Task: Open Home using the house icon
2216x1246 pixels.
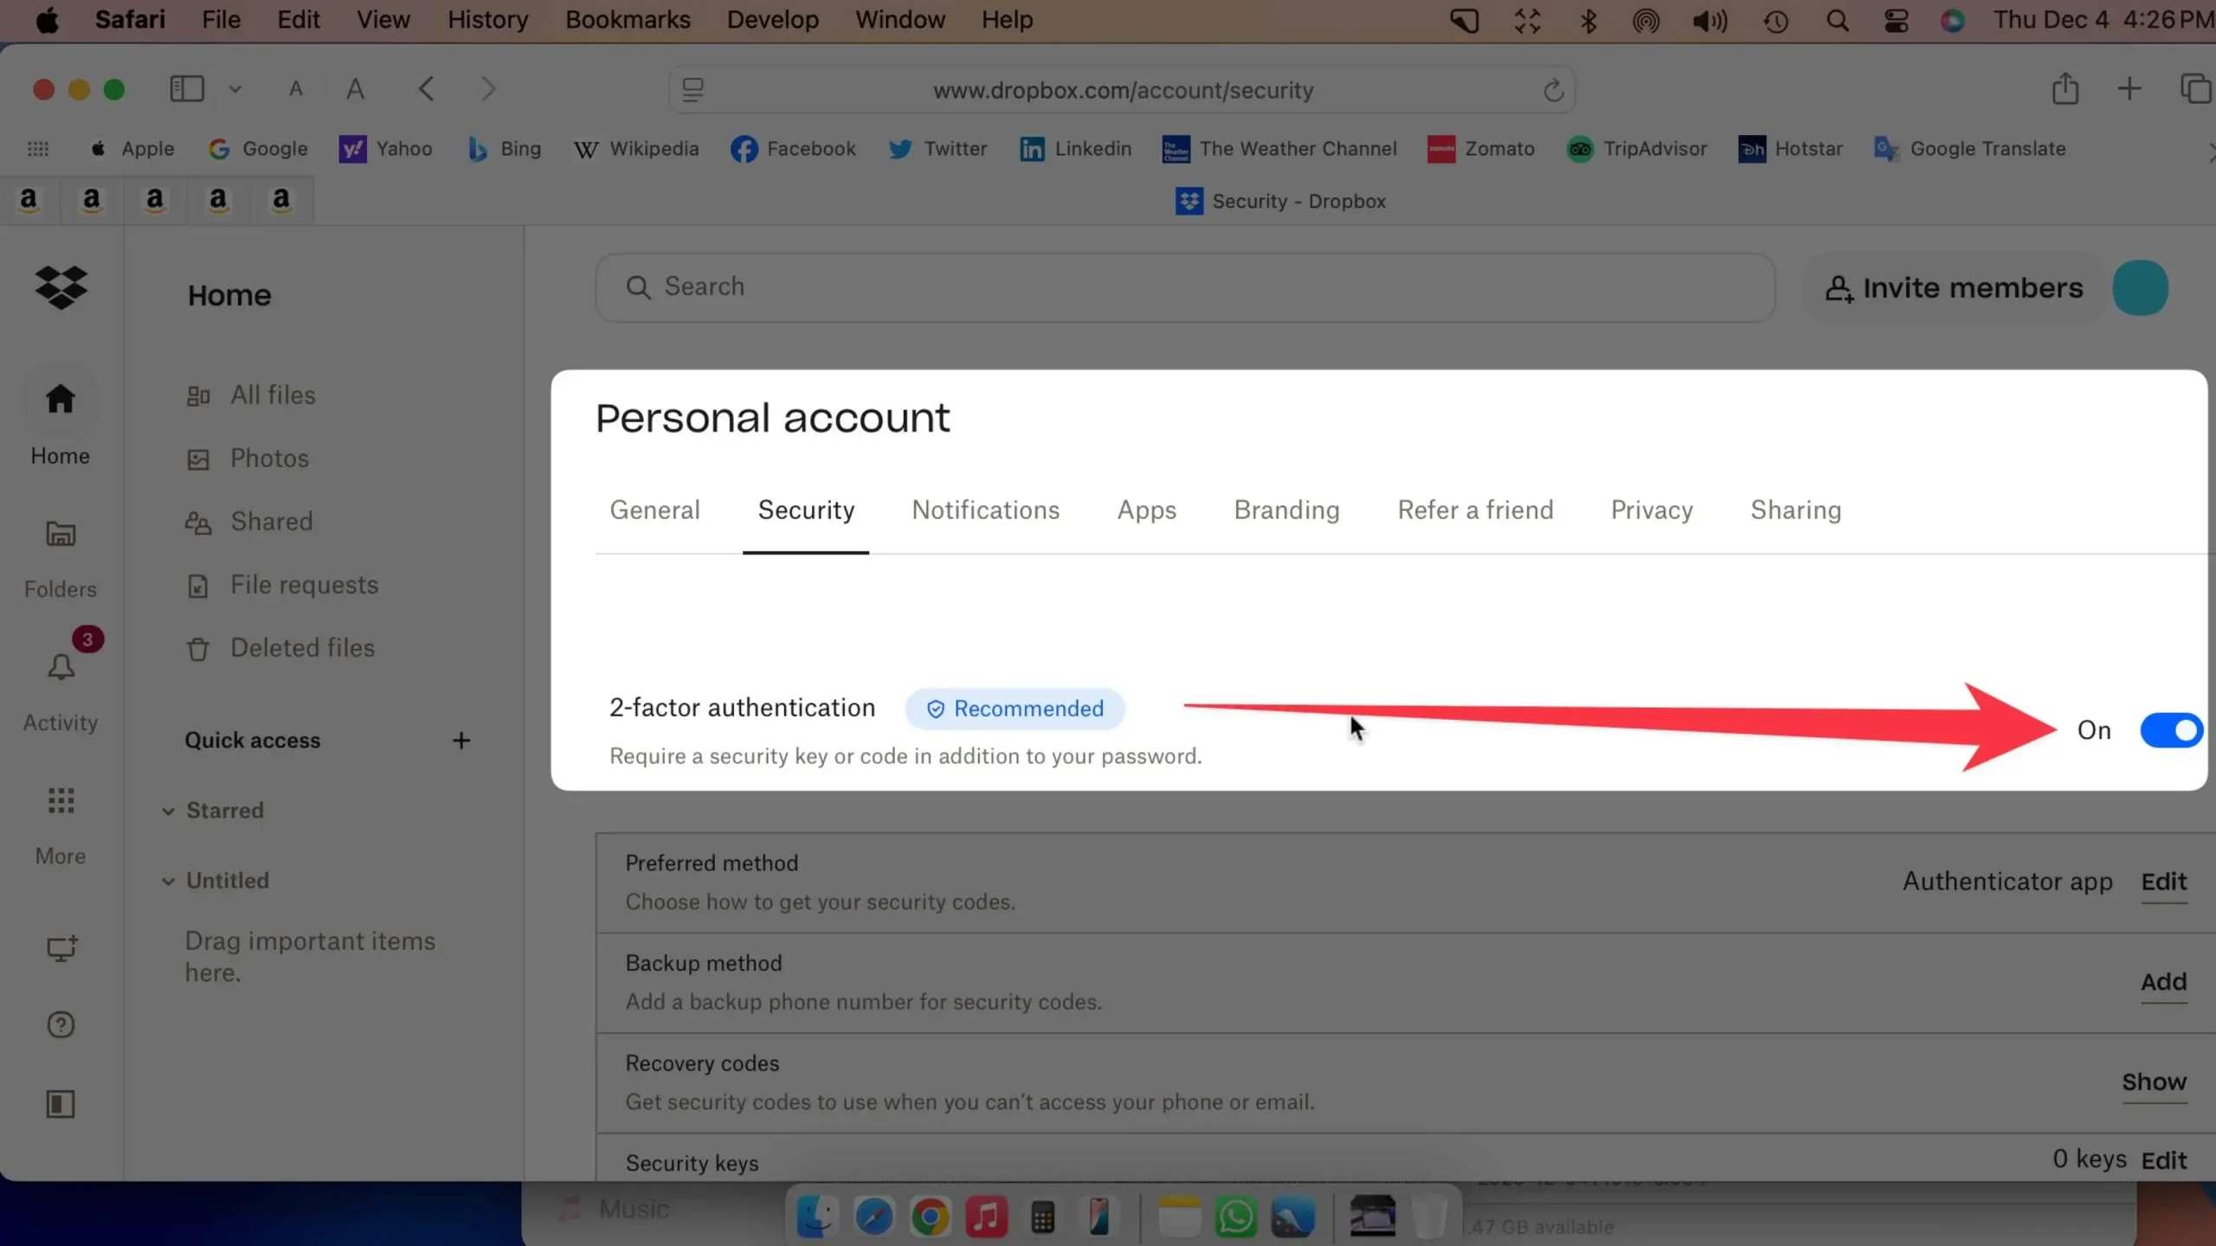Action: coord(60,398)
